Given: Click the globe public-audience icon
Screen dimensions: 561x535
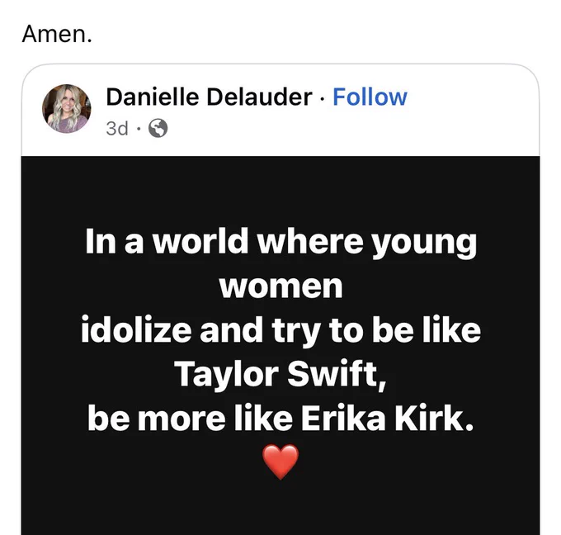Looking at the screenshot, I should pos(158,128).
